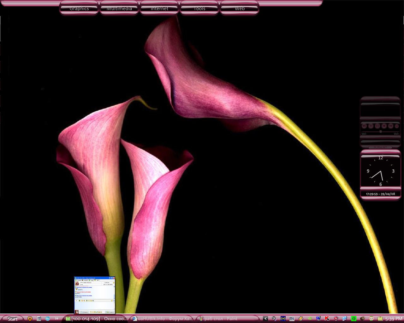Show more Quick Launch icons via chevron
Viewport: 404px width, 323px height.
(x=56, y=319)
